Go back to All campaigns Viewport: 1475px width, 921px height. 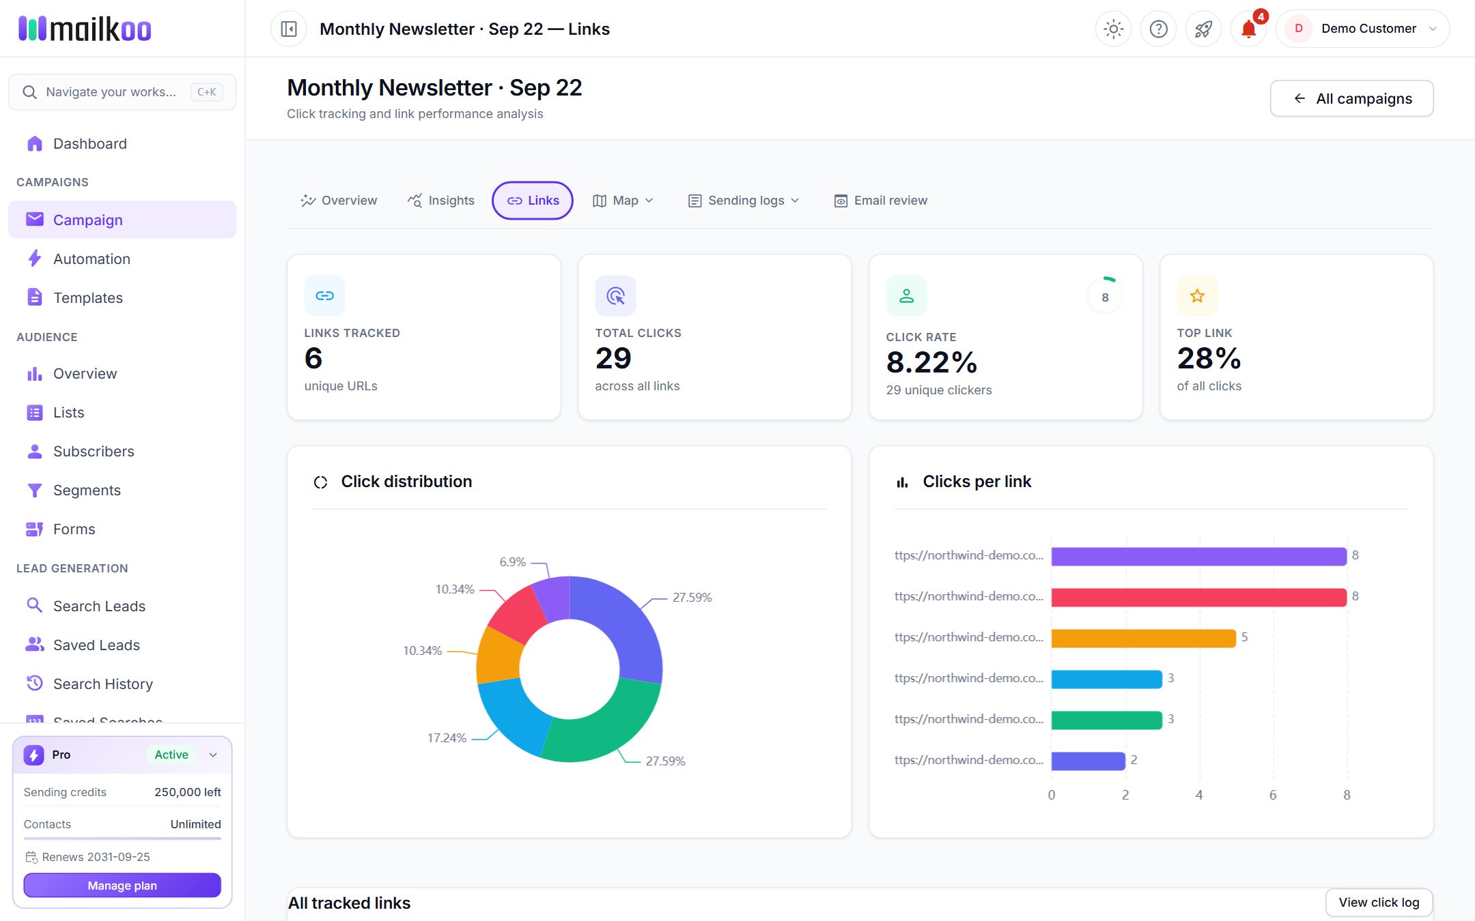(x=1351, y=99)
